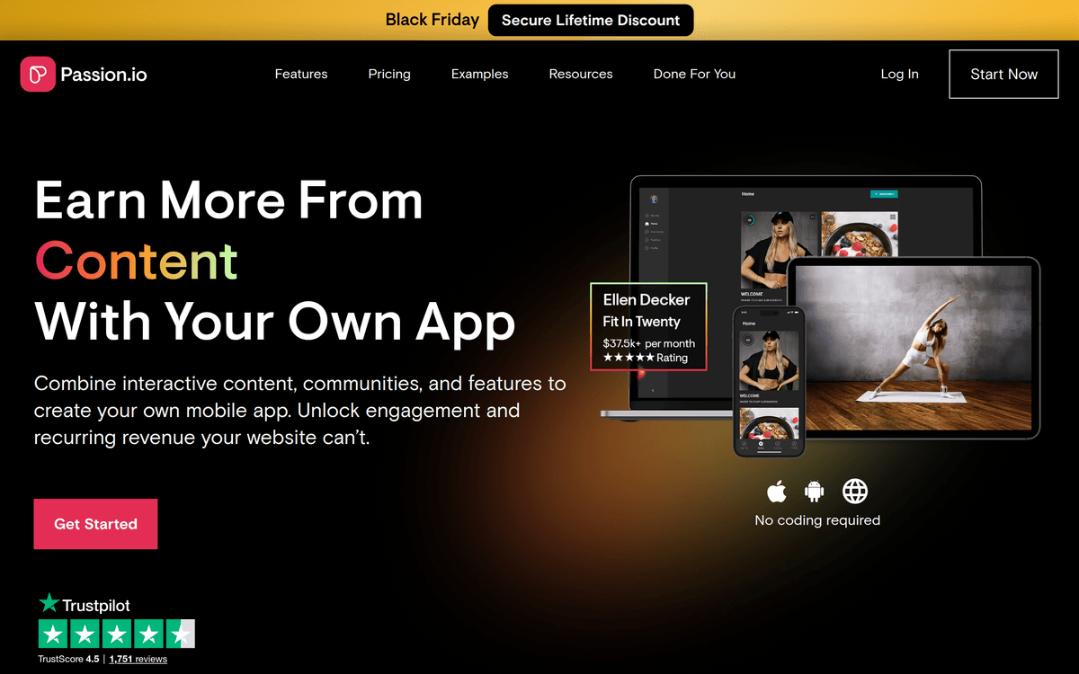Click the Android robot icon
The width and height of the screenshot is (1079, 674).
coord(815,492)
